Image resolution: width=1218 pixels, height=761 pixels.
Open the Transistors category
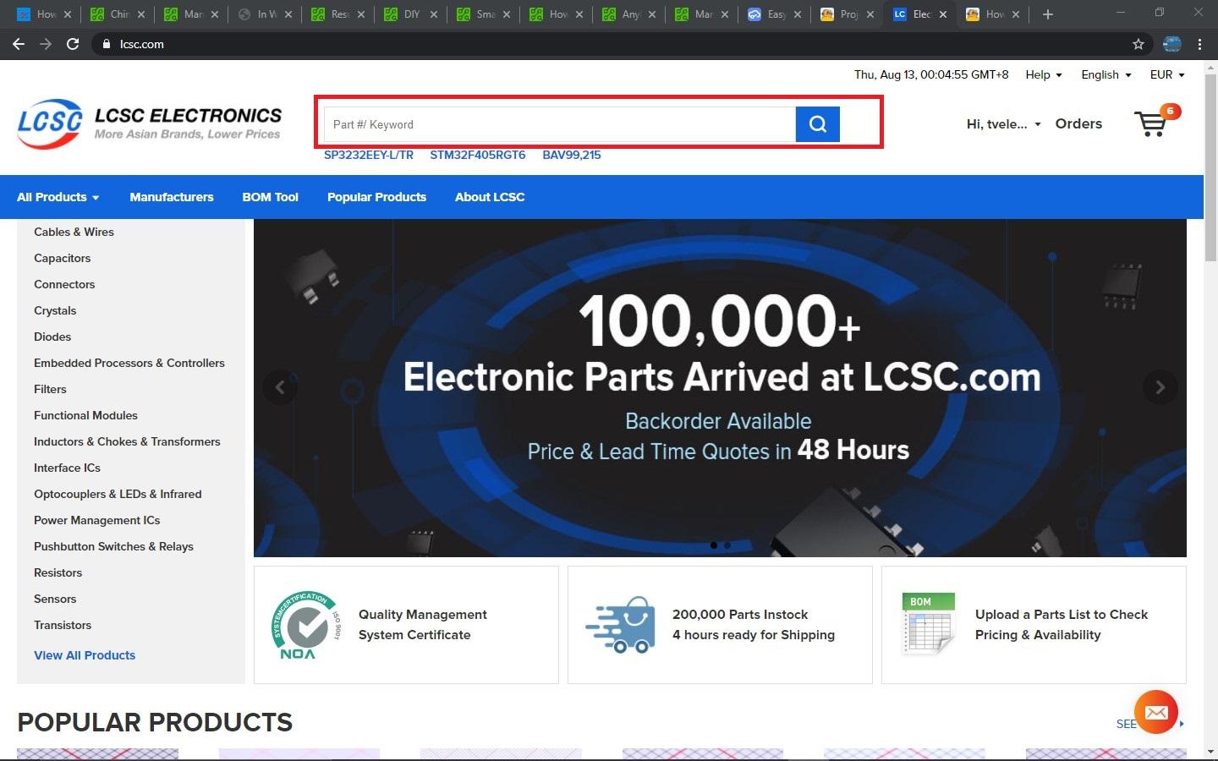[63, 625]
